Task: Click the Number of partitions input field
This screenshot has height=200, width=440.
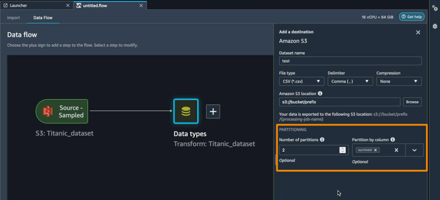Action: tap(314, 150)
